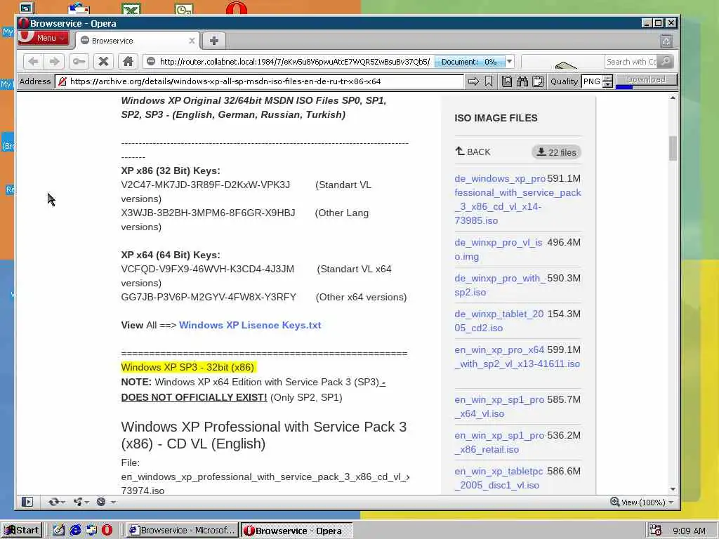Launch Opera from quick launch

click(x=107, y=531)
